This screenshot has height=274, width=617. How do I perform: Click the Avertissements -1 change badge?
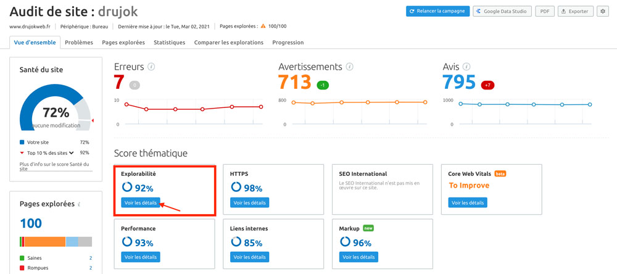point(323,85)
